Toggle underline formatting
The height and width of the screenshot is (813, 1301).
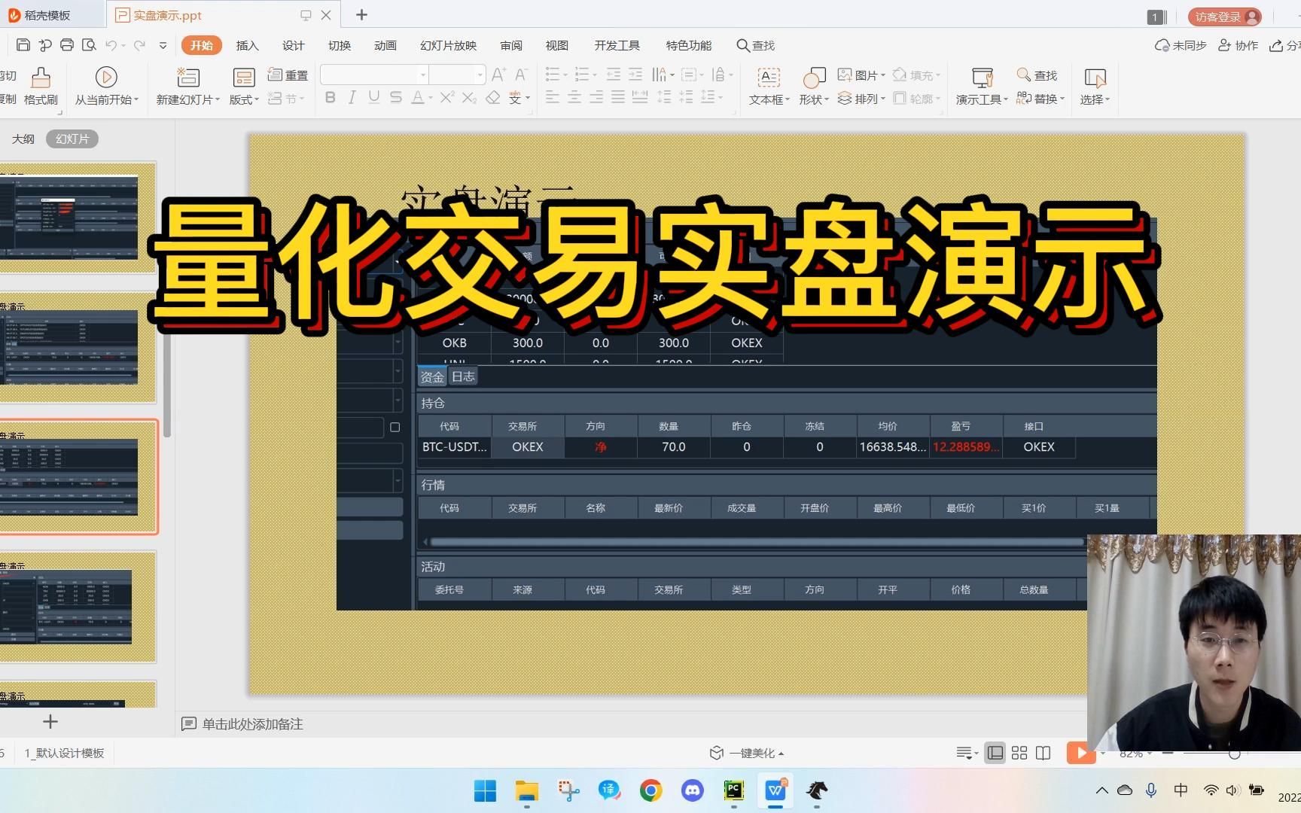pos(373,97)
